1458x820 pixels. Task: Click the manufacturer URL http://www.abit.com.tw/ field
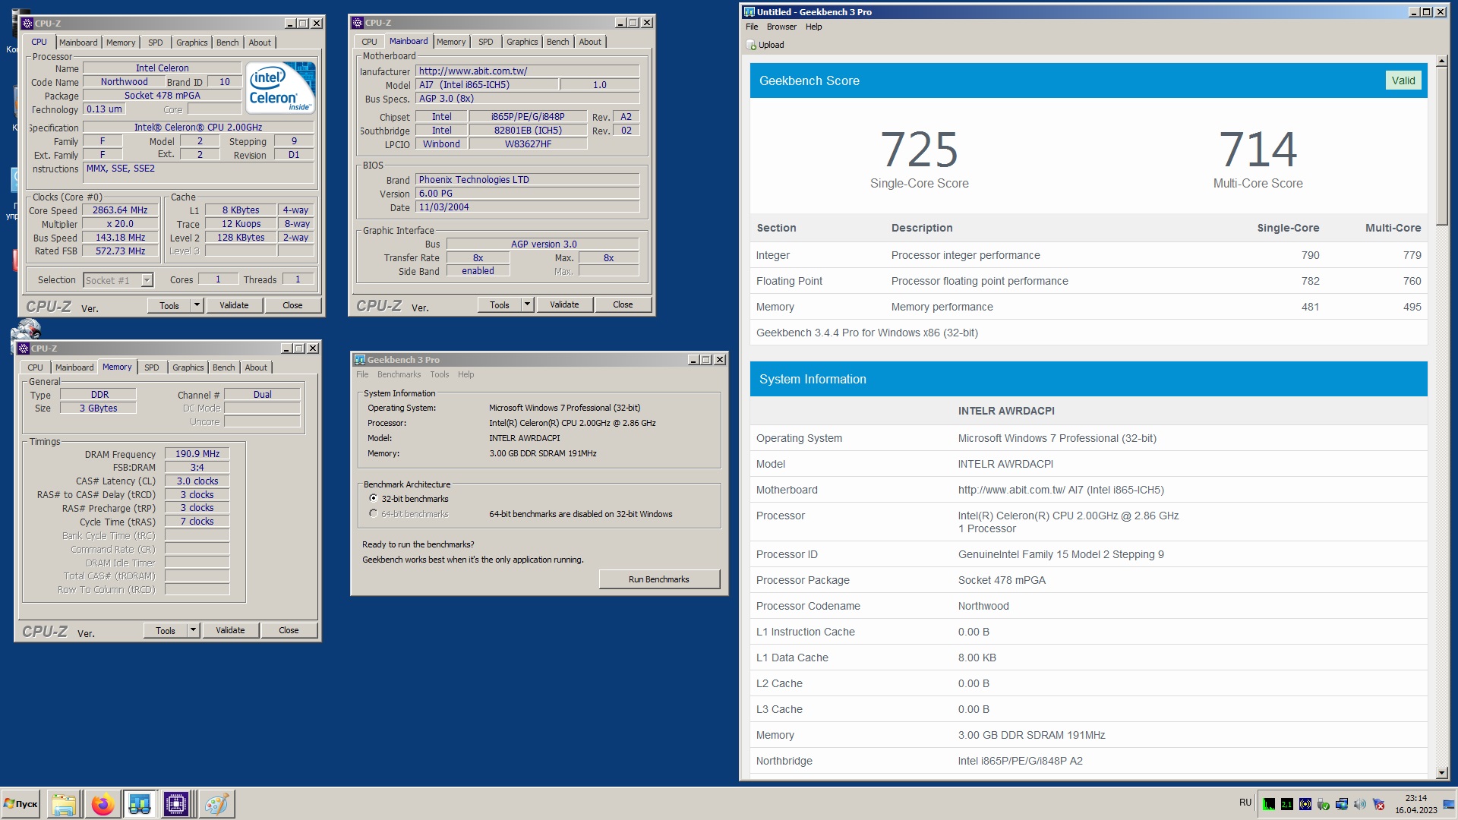click(x=528, y=71)
